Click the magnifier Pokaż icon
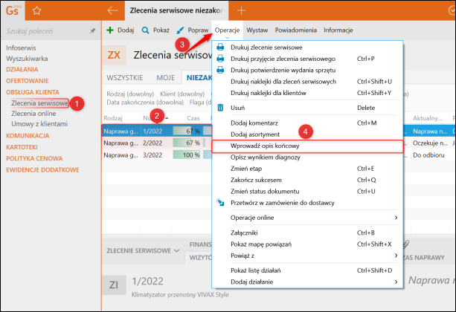 click(145, 30)
